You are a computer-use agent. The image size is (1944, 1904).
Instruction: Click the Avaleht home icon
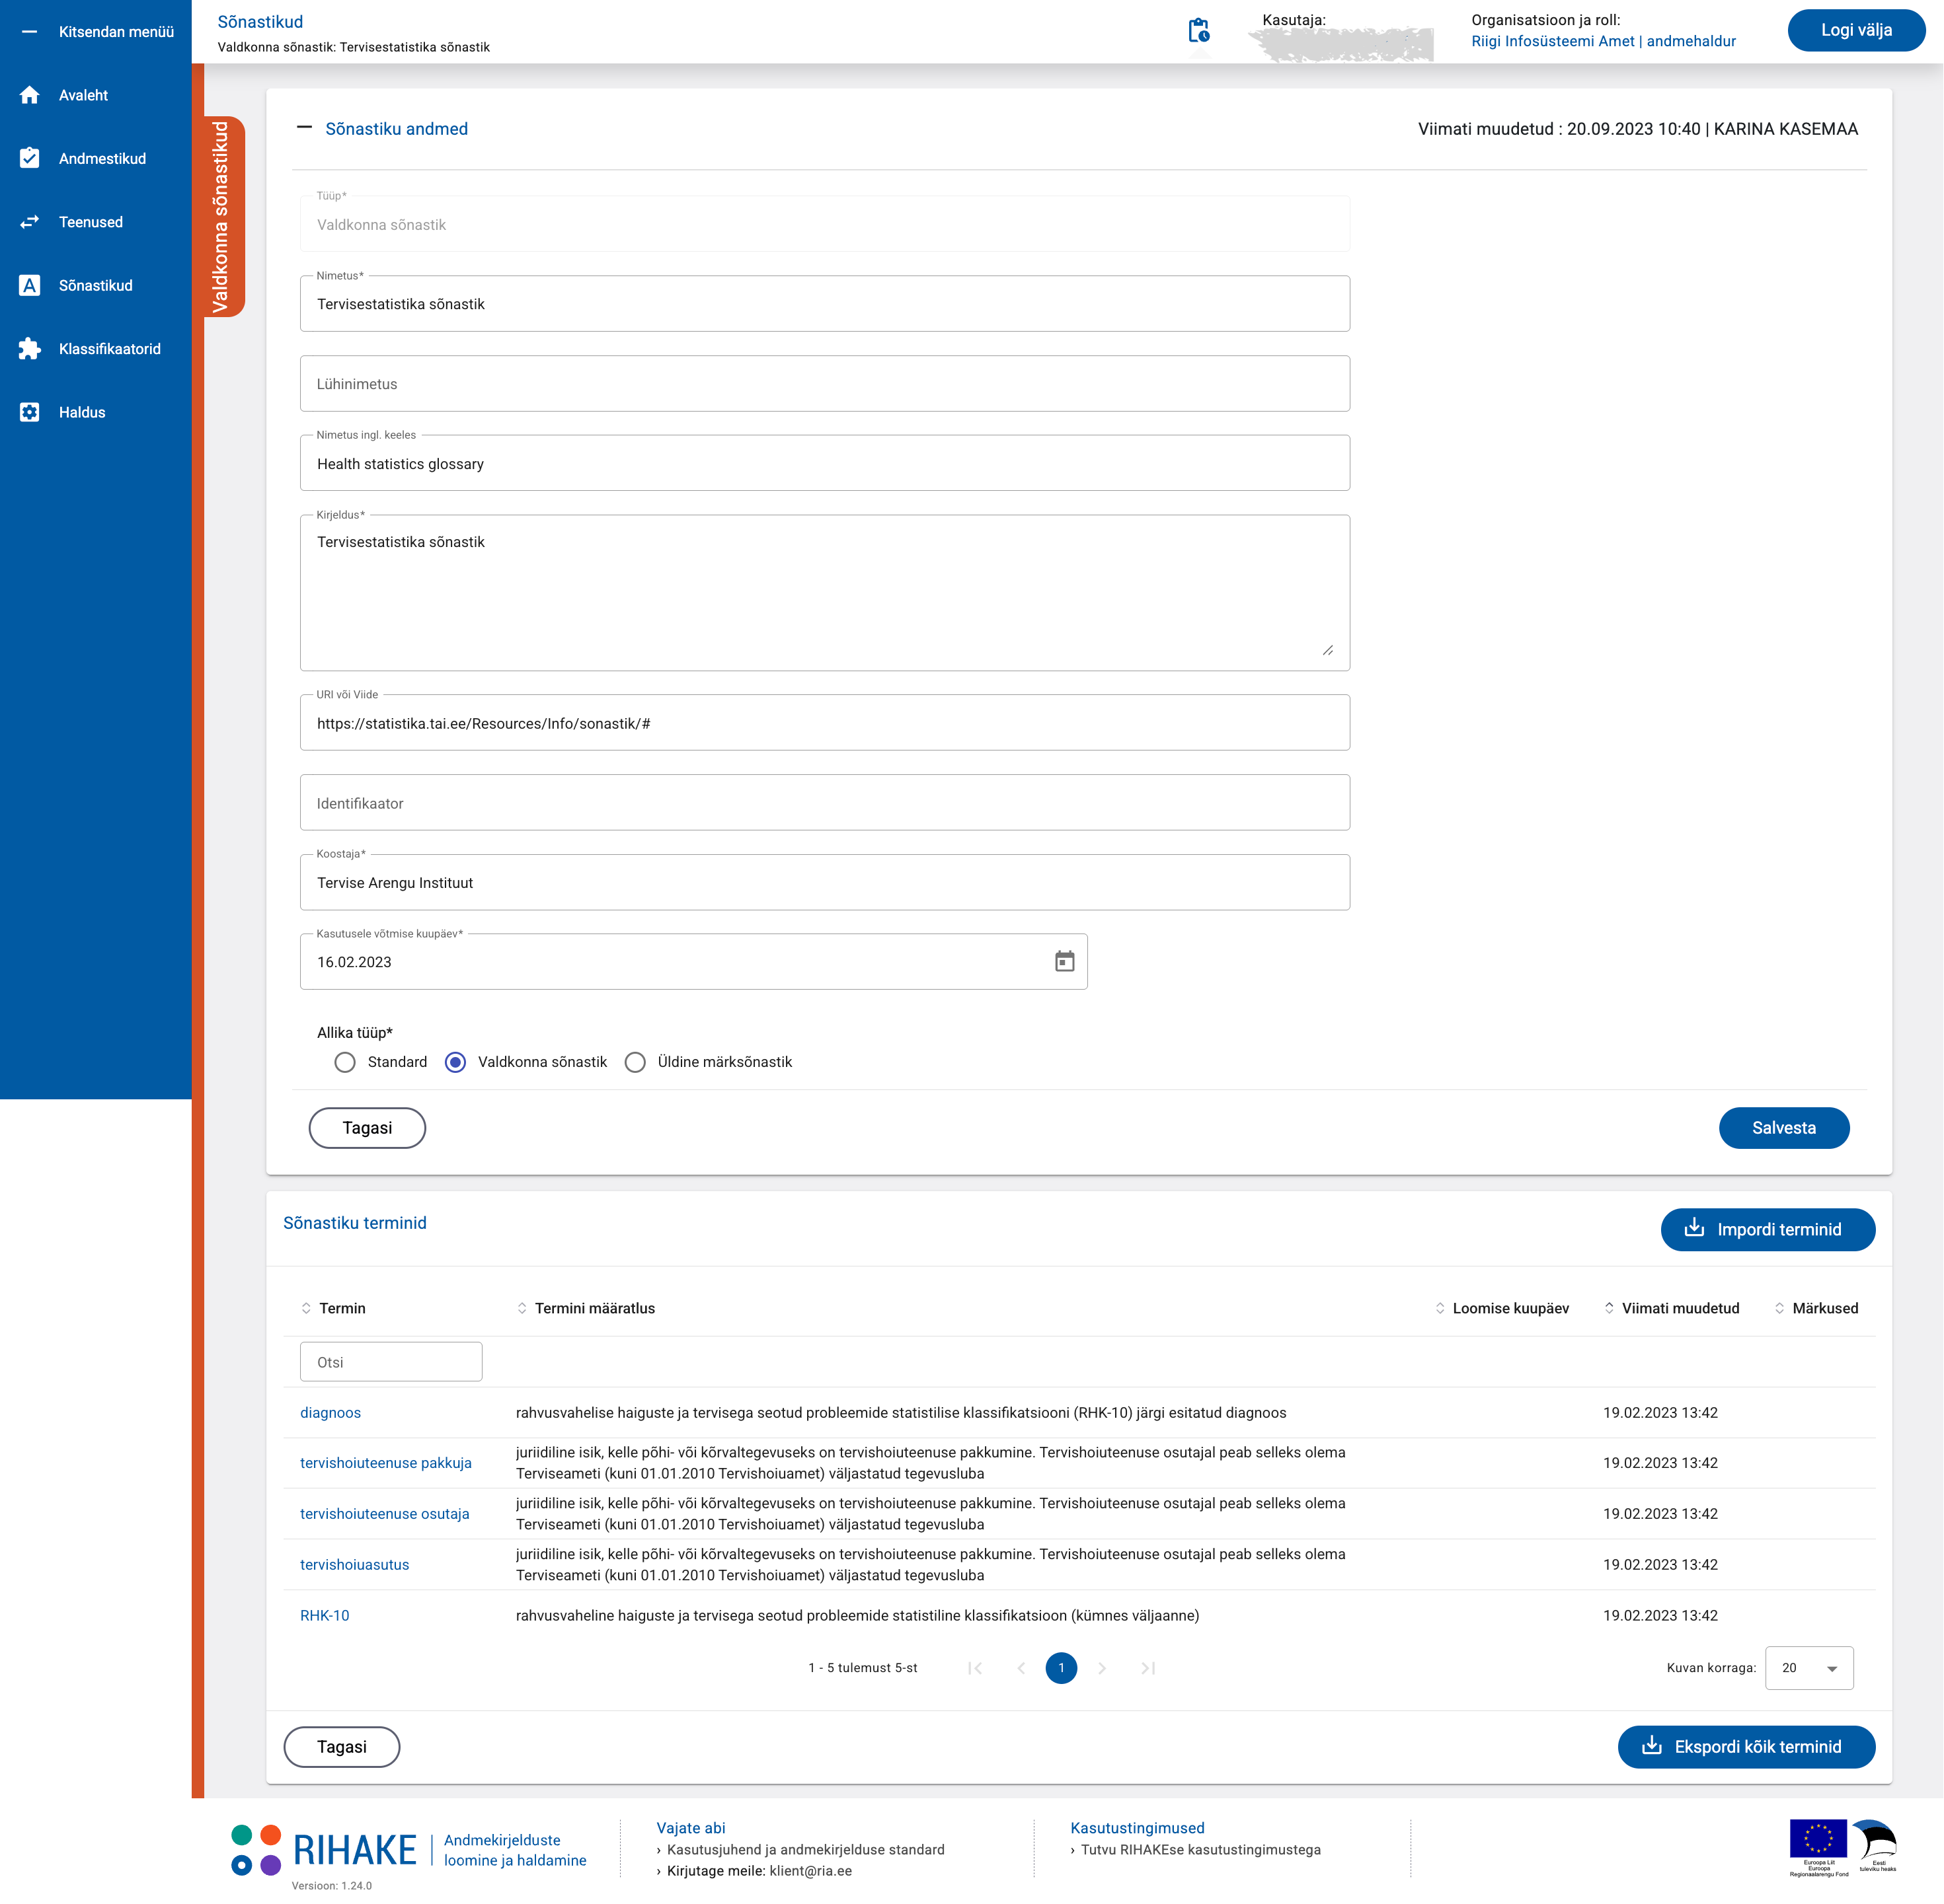pos(30,95)
